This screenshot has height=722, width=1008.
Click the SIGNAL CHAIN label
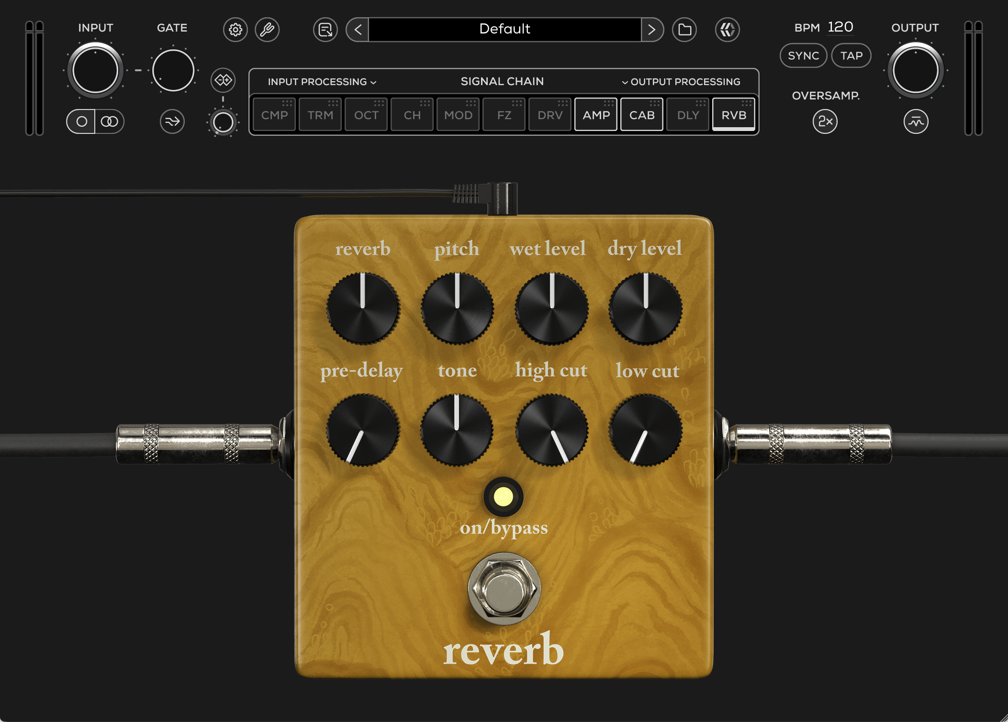point(502,81)
